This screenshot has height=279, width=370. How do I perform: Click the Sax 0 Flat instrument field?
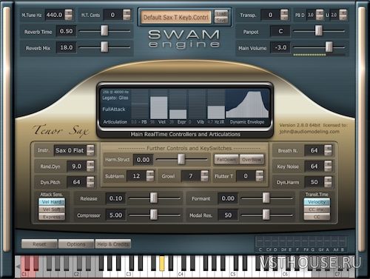click(70, 150)
